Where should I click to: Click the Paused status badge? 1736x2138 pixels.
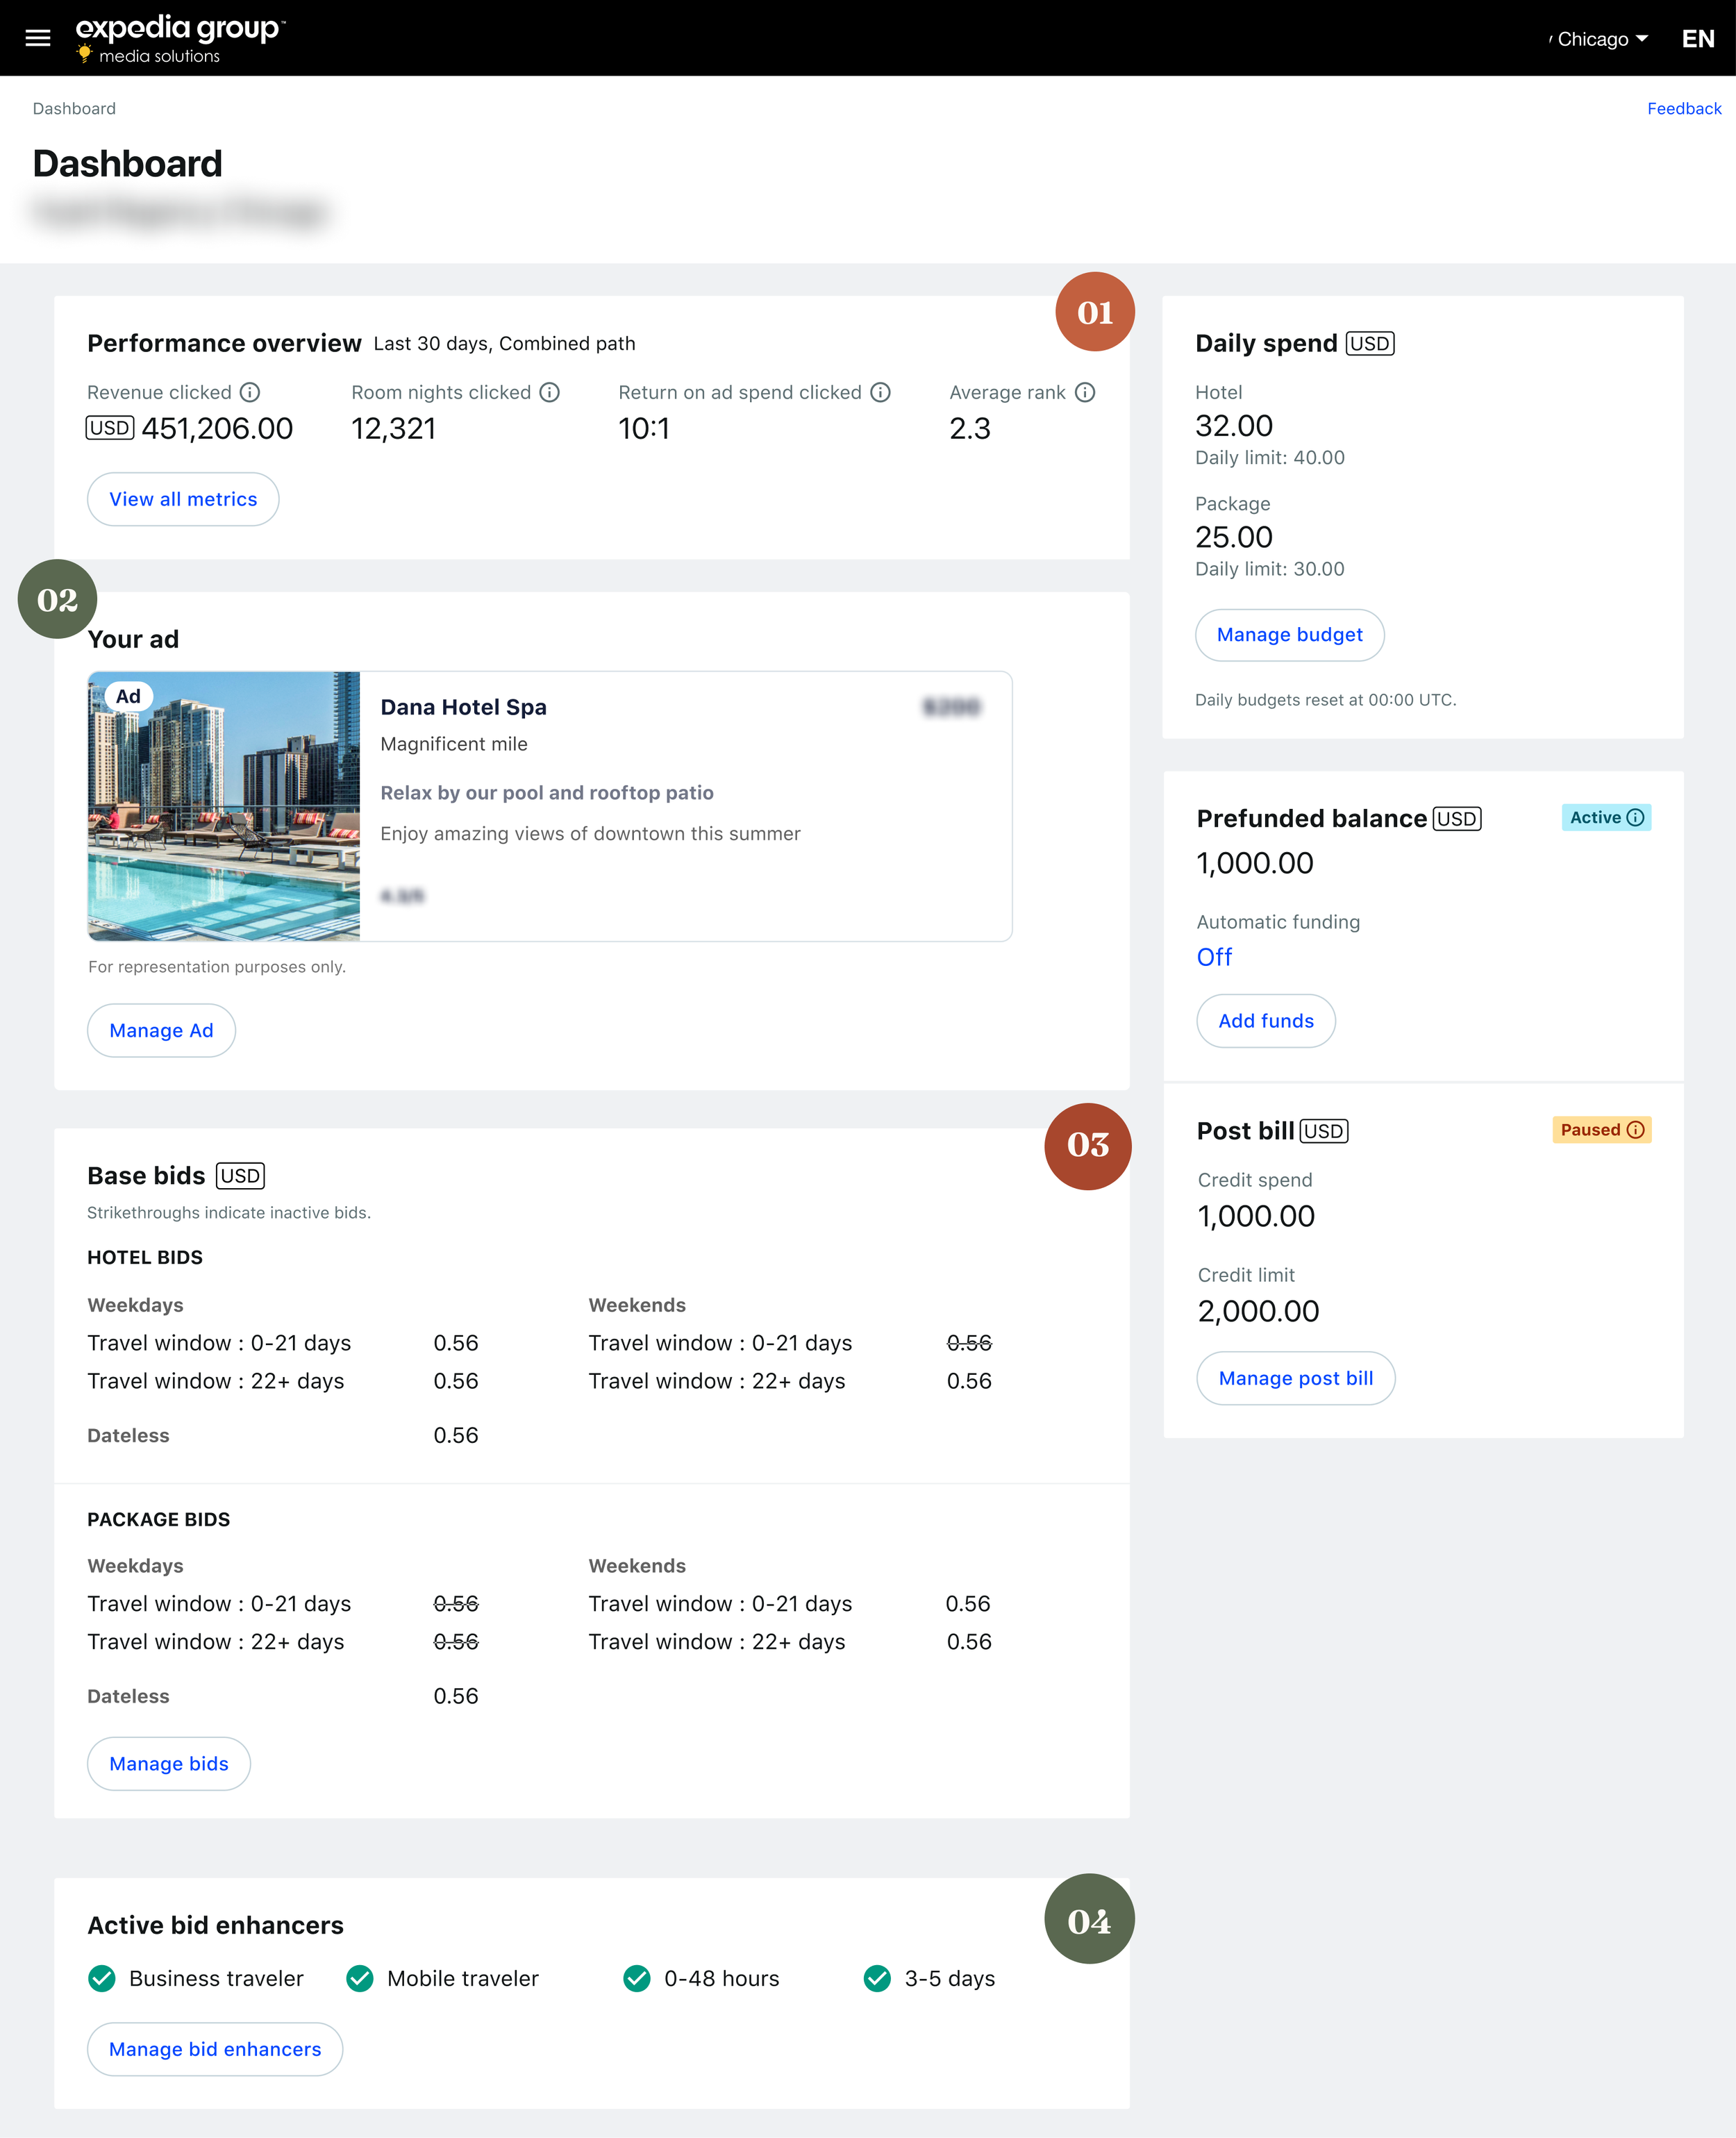tap(1602, 1129)
